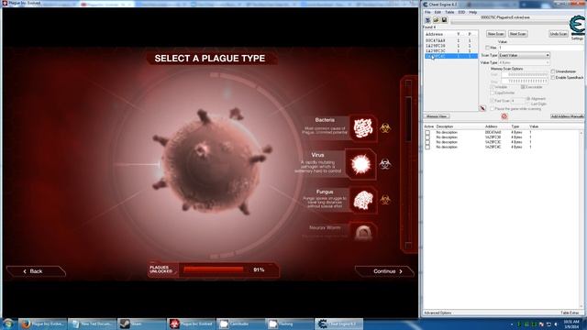
Task: Open the process list computer icon in Cheat Engine
Action: pos(427,20)
